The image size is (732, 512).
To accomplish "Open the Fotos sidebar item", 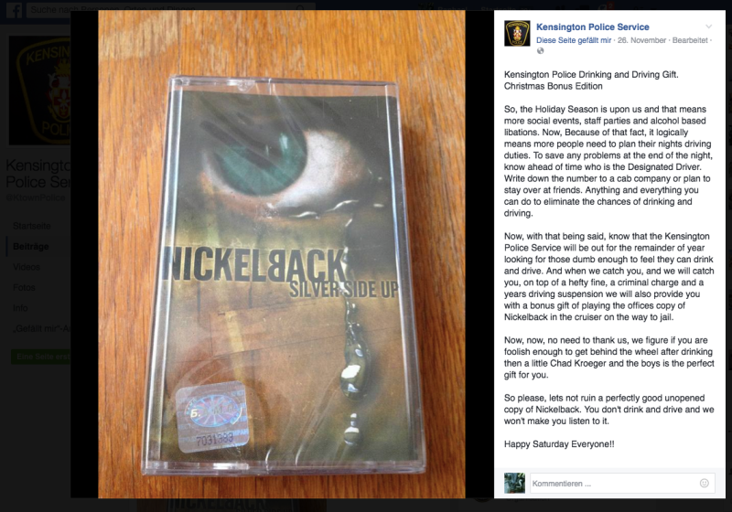I will [24, 287].
